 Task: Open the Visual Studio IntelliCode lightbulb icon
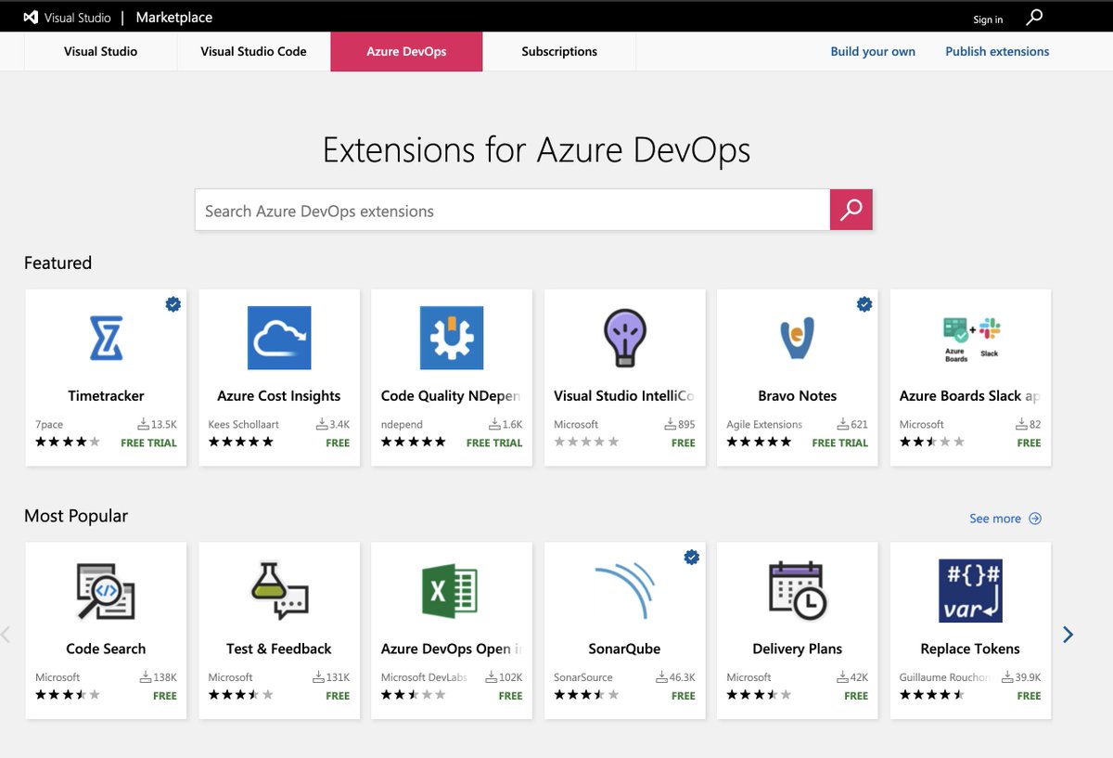point(624,338)
